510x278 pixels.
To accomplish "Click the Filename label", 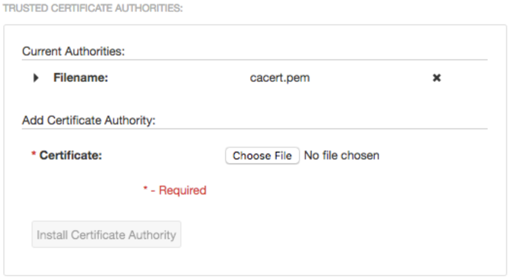I will (81, 78).
